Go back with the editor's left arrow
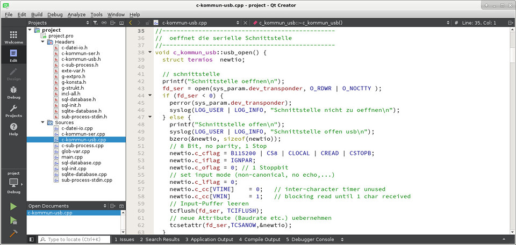This screenshot has height=245, width=516. click(x=131, y=23)
